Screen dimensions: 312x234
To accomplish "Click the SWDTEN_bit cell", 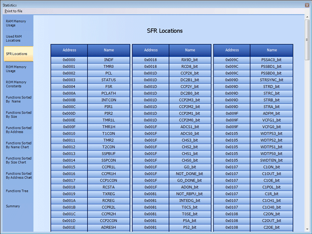I will coord(271,160).
